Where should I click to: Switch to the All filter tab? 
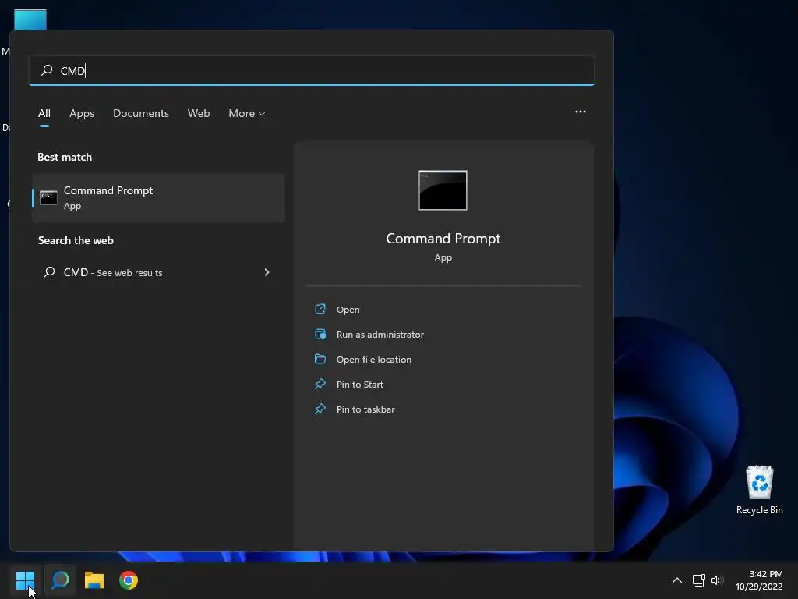pyautogui.click(x=44, y=113)
